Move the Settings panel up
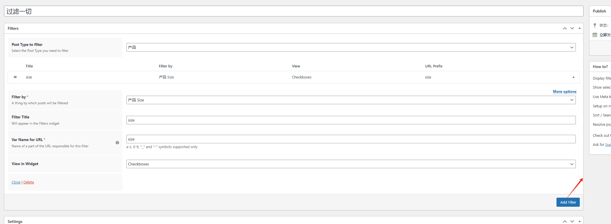The image size is (611, 224). [x=565, y=221]
